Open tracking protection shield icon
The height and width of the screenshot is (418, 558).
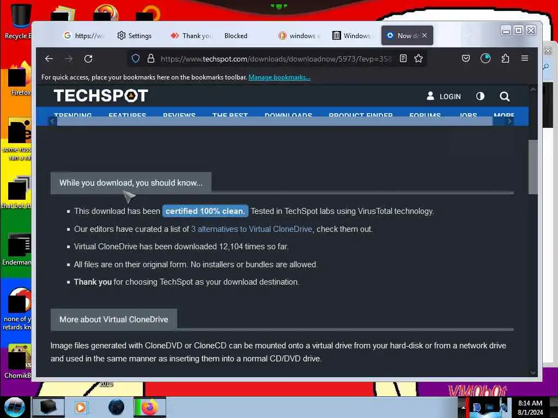coord(136,59)
